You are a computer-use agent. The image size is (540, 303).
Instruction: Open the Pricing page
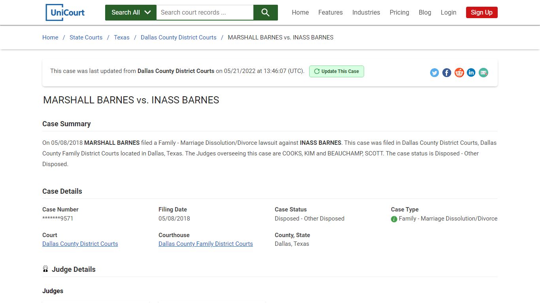399,12
